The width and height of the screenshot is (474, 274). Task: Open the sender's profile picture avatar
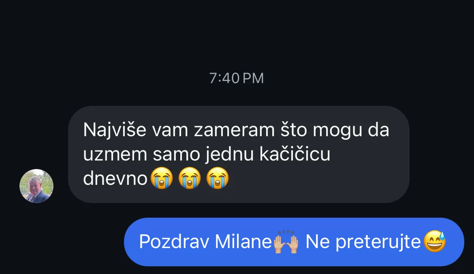coord(36,186)
